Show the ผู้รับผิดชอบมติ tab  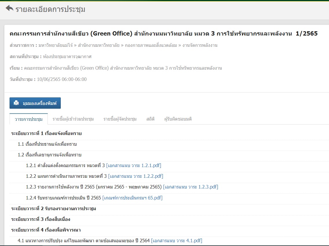click(178, 119)
